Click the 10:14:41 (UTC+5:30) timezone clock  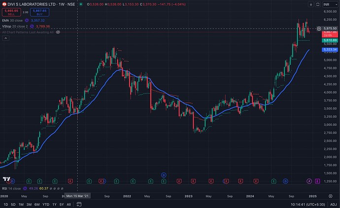coord(308,205)
